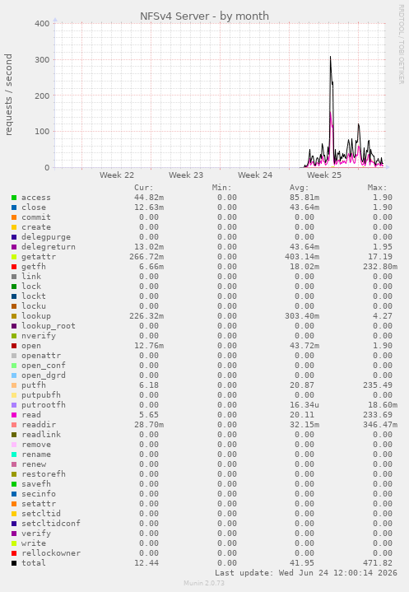Select the 'open_dgrd' legend label
Screen dimensions: 409x592
click(x=44, y=375)
